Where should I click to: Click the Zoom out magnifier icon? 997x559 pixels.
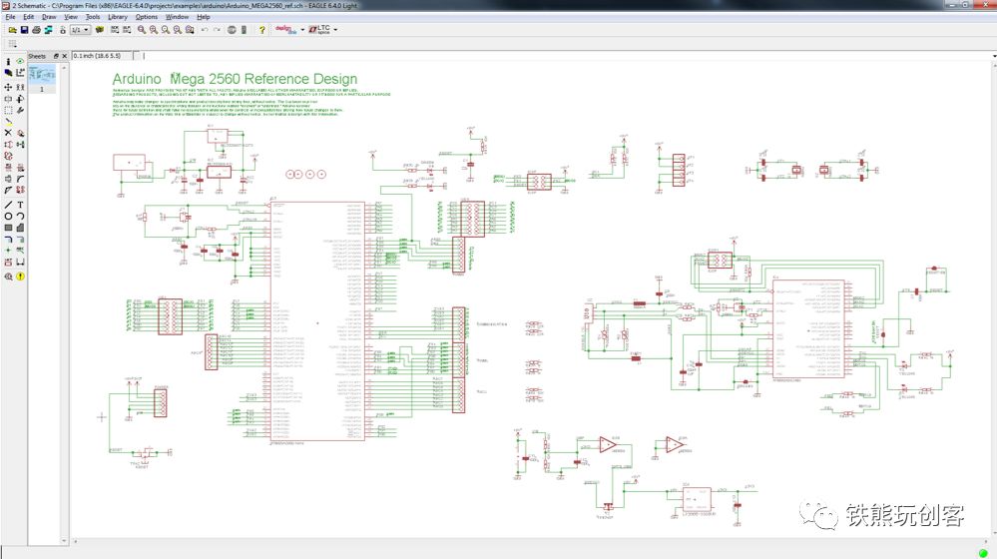166,30
